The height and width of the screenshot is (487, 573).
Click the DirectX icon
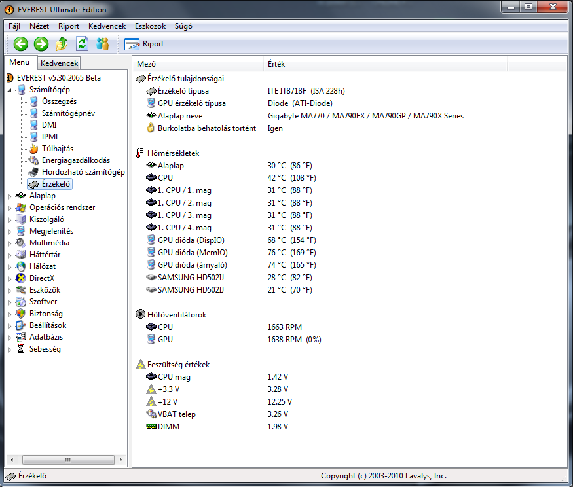pos(21,278)
